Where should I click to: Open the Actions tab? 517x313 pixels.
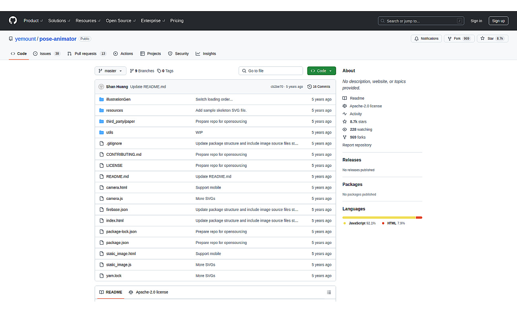123,54
